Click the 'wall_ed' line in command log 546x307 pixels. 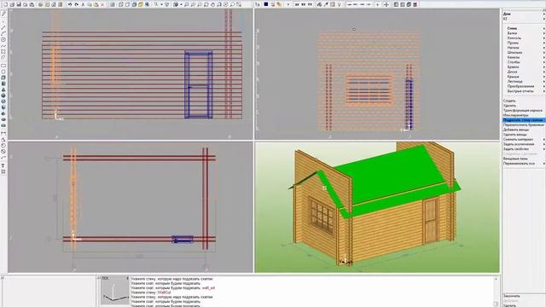[x=172, y=288]
